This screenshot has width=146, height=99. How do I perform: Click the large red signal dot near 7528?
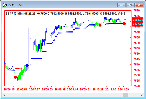coord(15,77)
